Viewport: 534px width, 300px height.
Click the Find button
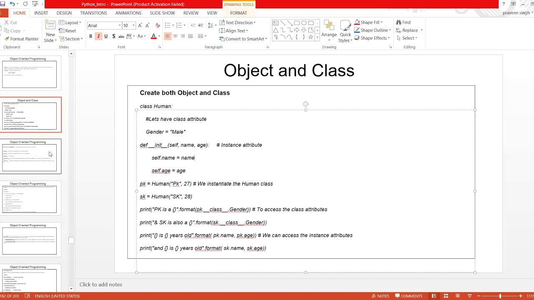tap(403, 22)
